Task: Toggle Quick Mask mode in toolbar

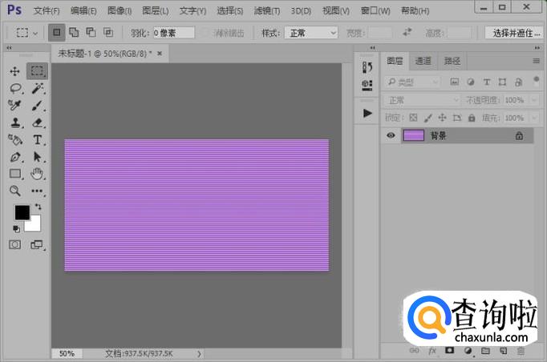Action: [15, 245]
